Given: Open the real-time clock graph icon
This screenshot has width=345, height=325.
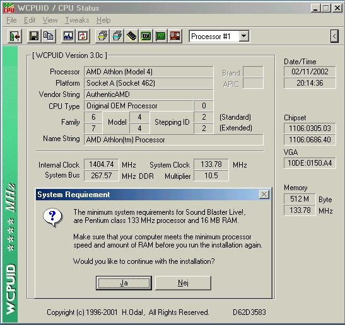Looking at the screenshot, I should coord(68,36).
